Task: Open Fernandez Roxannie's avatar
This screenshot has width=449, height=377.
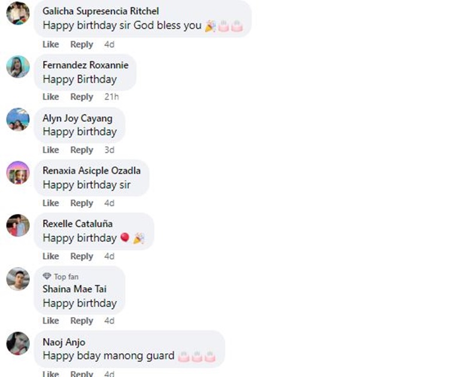Action: [x=18, y=67]
